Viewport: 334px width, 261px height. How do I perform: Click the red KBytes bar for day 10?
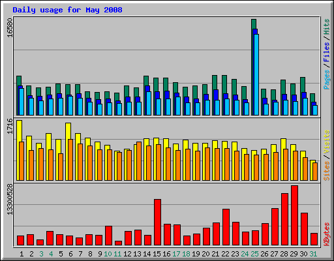coord(108,236)
